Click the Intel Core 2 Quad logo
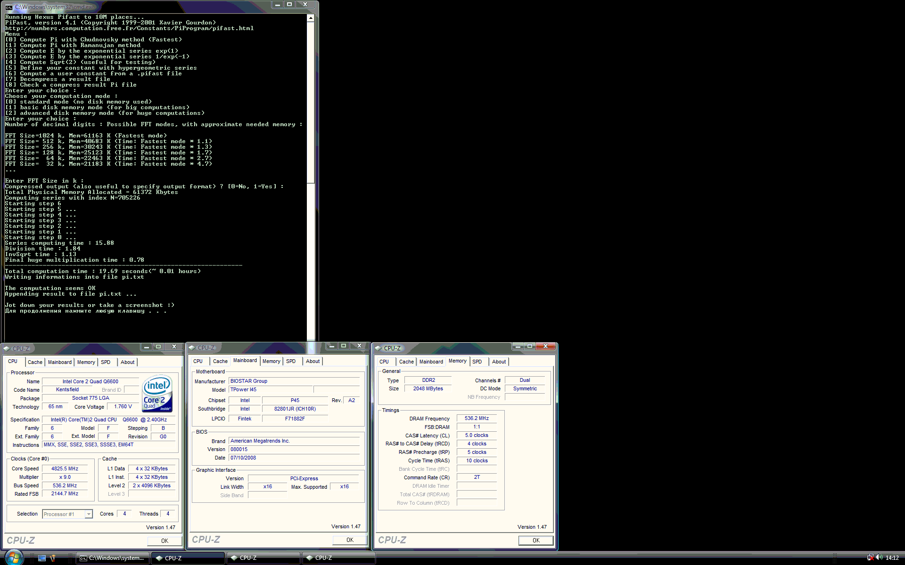Image resolution: width=905 pixels, height=565 pixels. pyautogui.click(x=157, y=394)
